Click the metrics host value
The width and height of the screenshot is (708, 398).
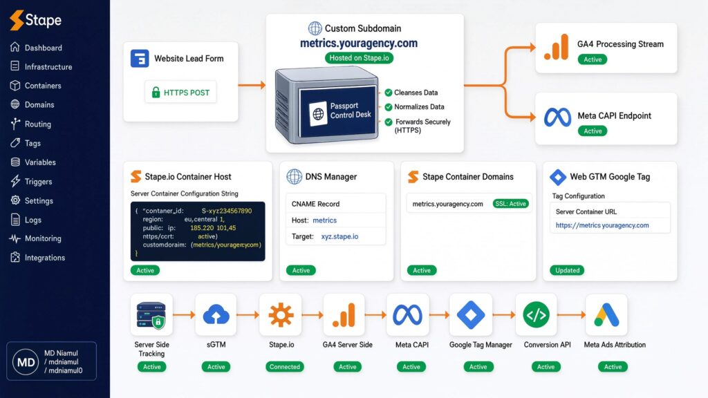pyautogui.click(x=325, y=220)
